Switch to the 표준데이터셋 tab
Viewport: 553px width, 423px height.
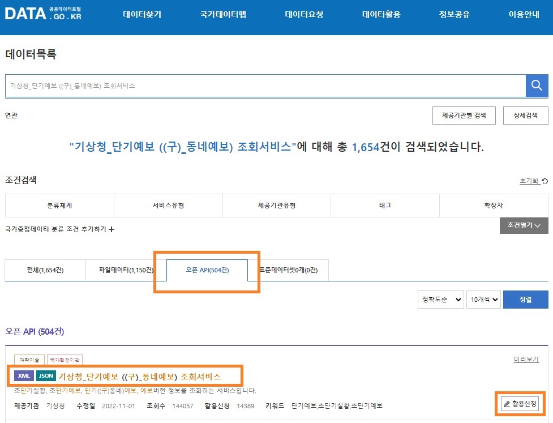point(289,270)
